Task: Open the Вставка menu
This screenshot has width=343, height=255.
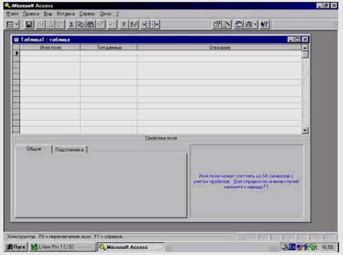Action: pyautogui.click(x=66, y=14)
